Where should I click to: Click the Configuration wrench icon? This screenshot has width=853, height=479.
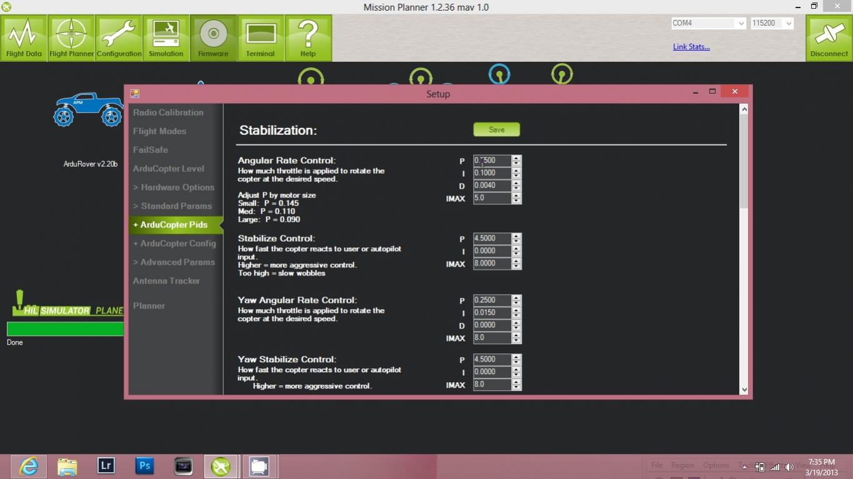[x=119, y=38]
